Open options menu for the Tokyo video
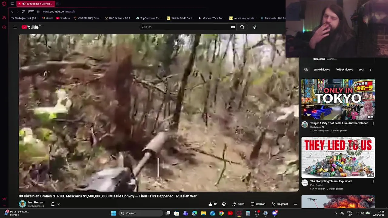The image size is (388, 218). click(373, 124)
